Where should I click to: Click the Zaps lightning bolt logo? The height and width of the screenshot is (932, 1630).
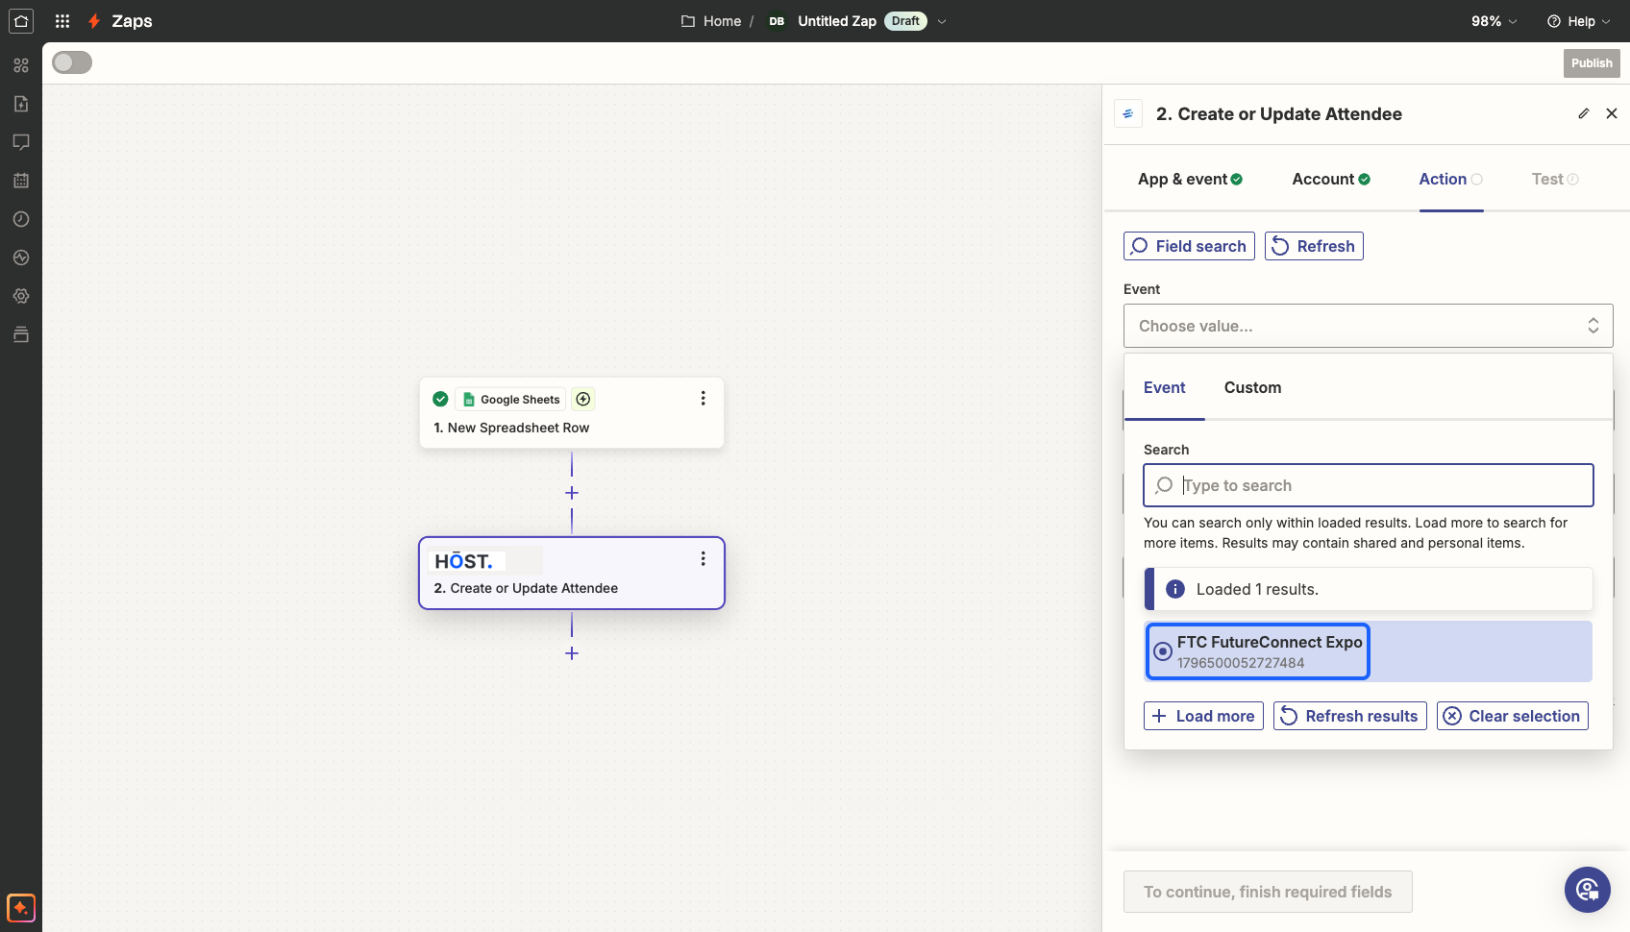click(x=94, y=21)
